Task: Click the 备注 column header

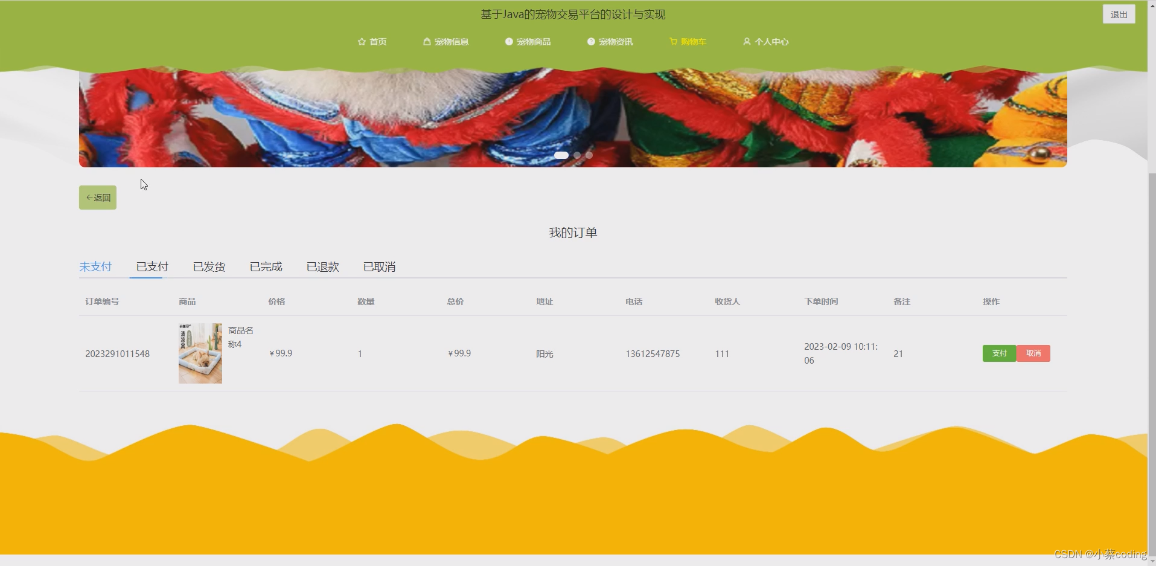Action: [x=902, y=301]
